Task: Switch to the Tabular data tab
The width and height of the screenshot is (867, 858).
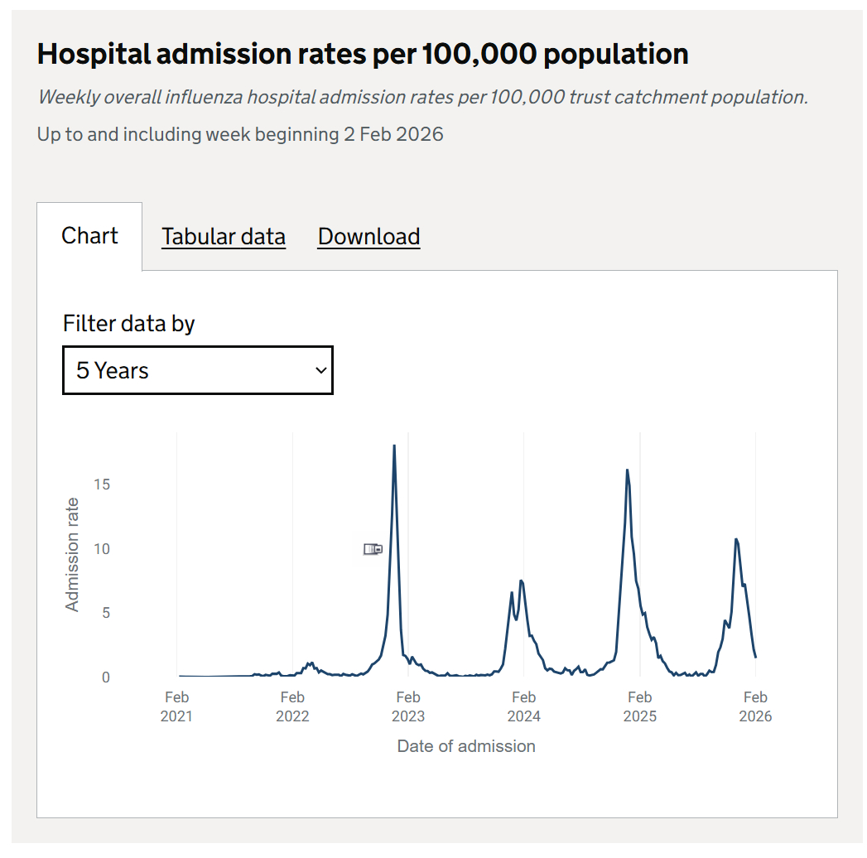Action: pyautogui.click(x=223, y=237)
